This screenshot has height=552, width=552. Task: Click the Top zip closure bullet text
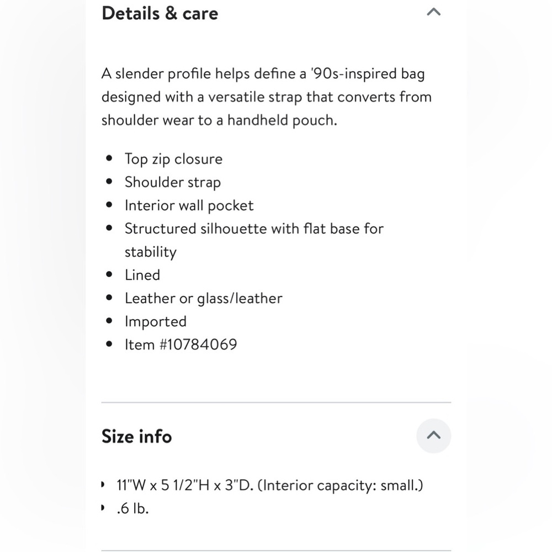[173, 159]
